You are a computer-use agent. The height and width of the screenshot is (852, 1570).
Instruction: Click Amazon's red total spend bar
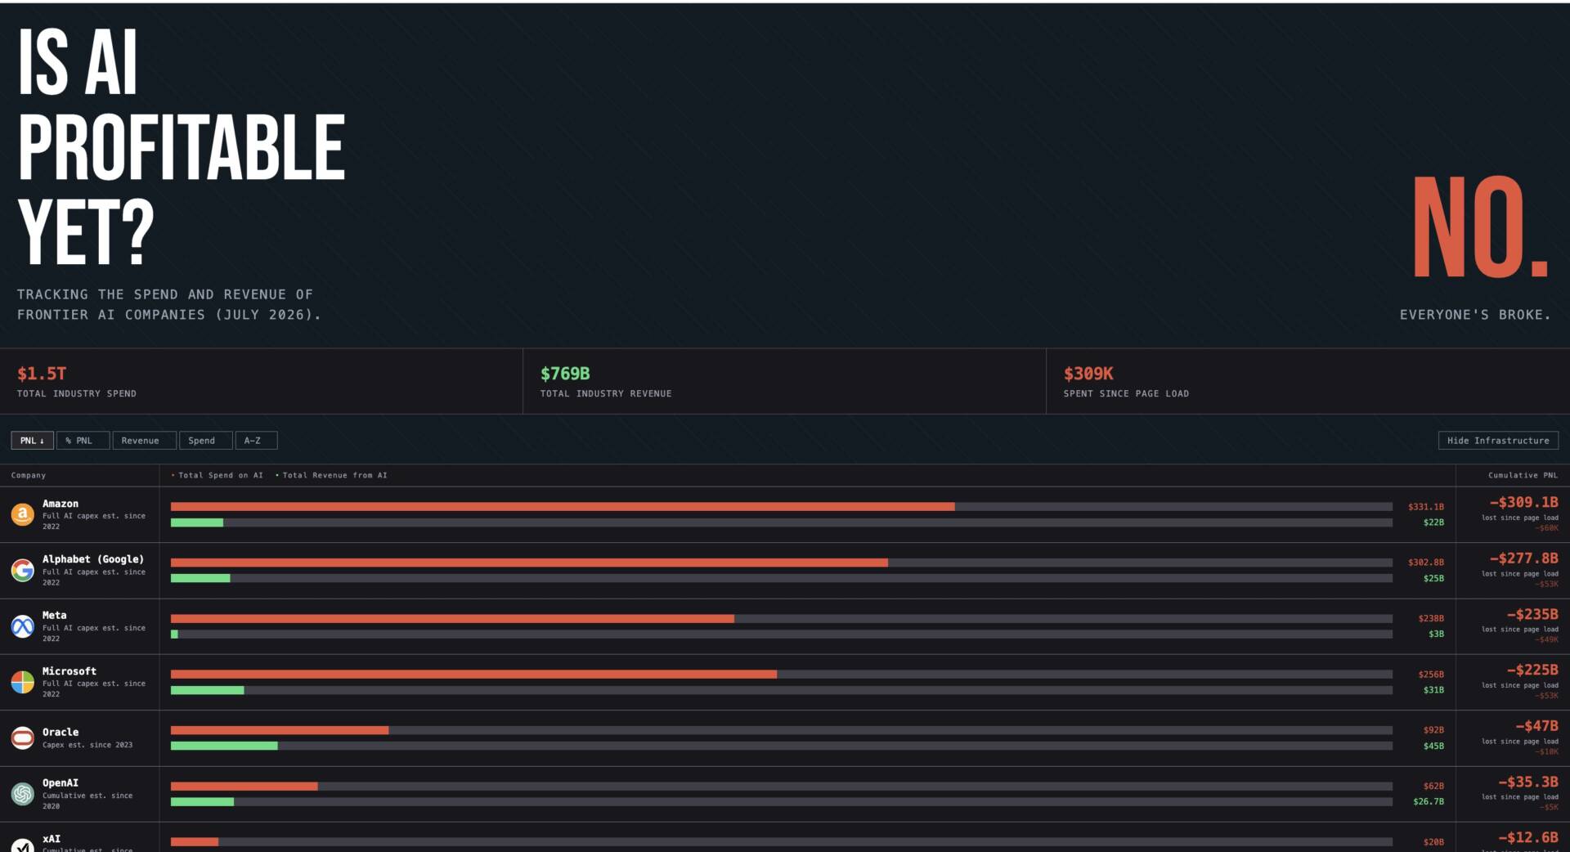[563, 507]
